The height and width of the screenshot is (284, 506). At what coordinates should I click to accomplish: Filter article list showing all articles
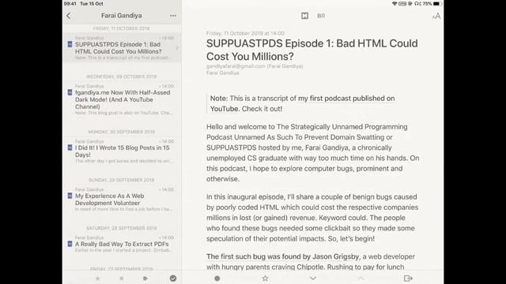[145, 278]
